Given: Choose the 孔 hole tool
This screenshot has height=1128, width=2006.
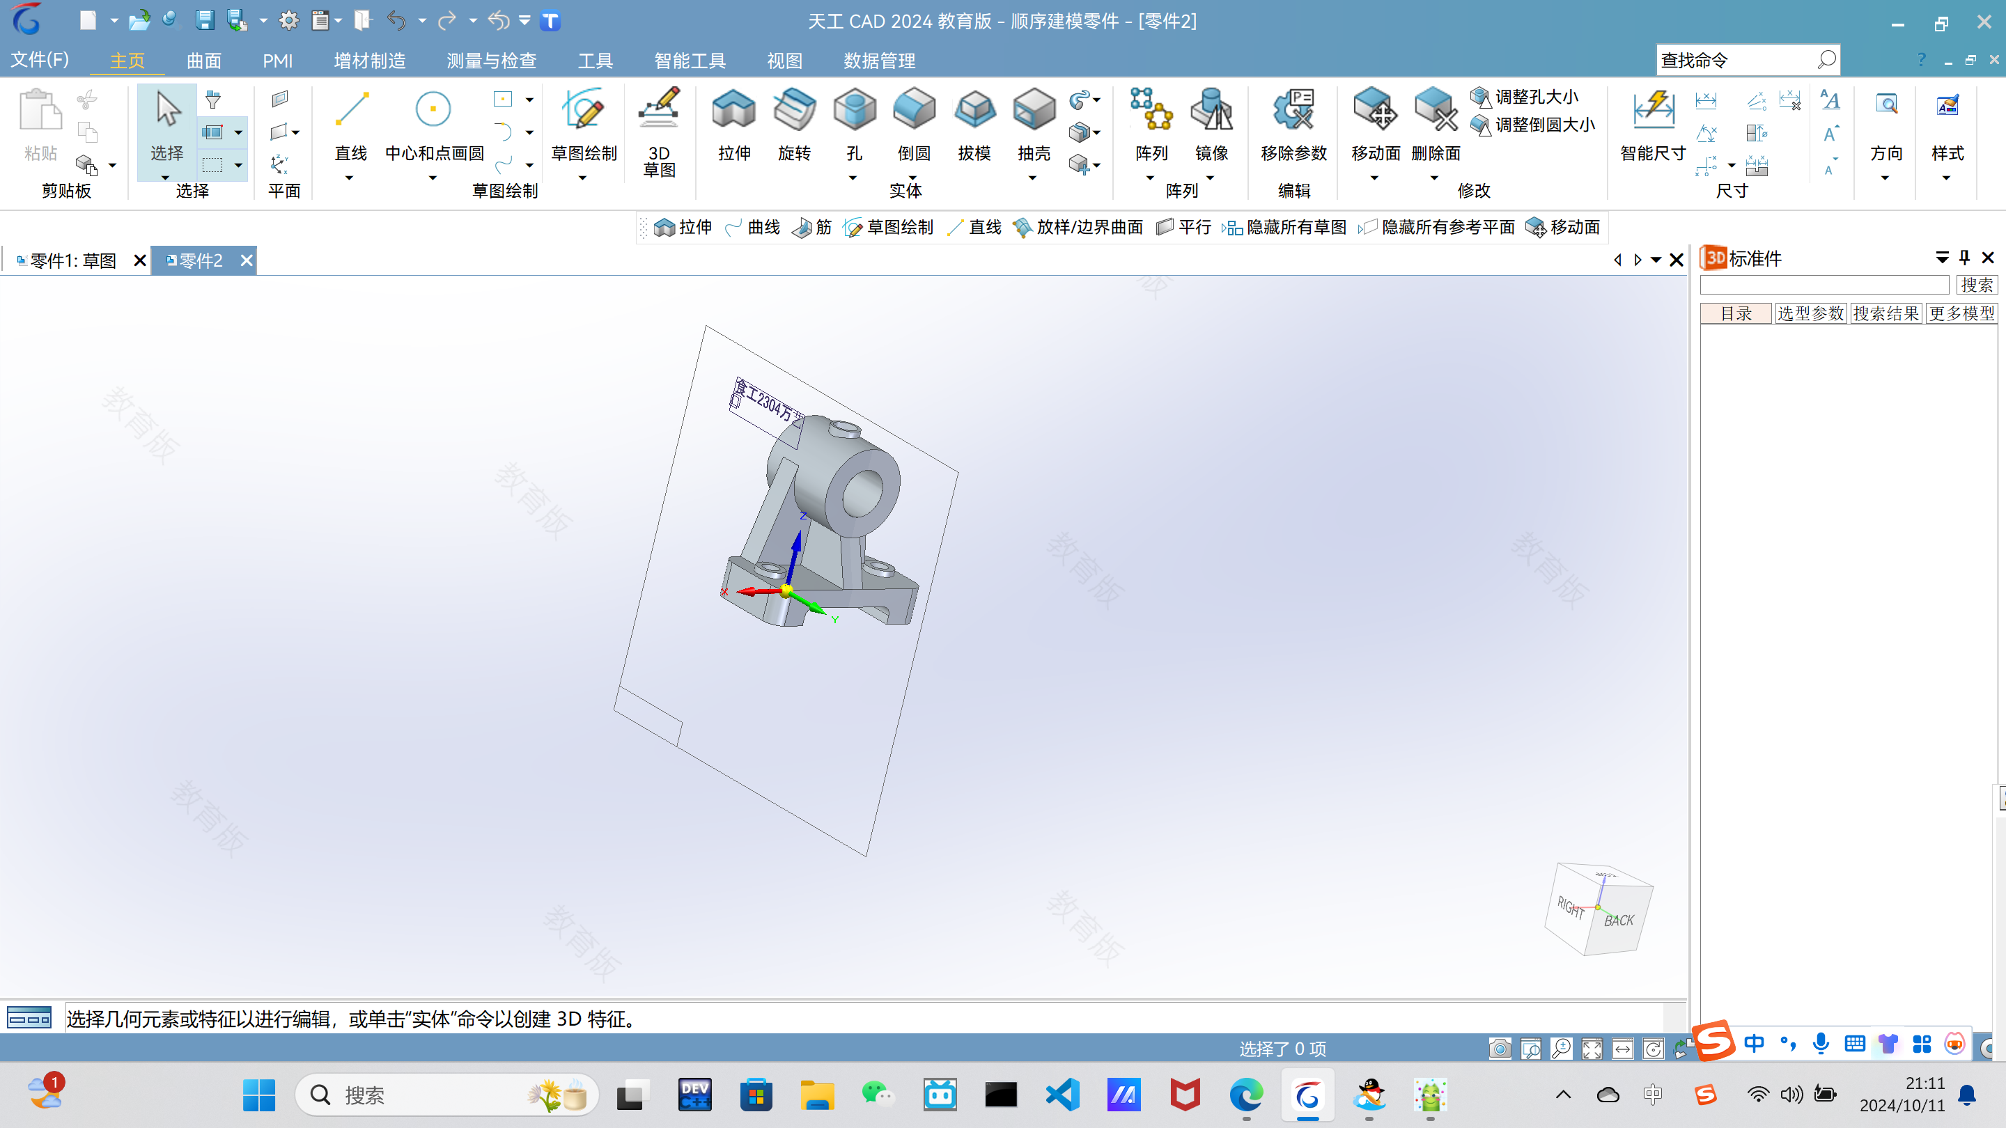Looking at the screenshot, I should coord(854,125).
